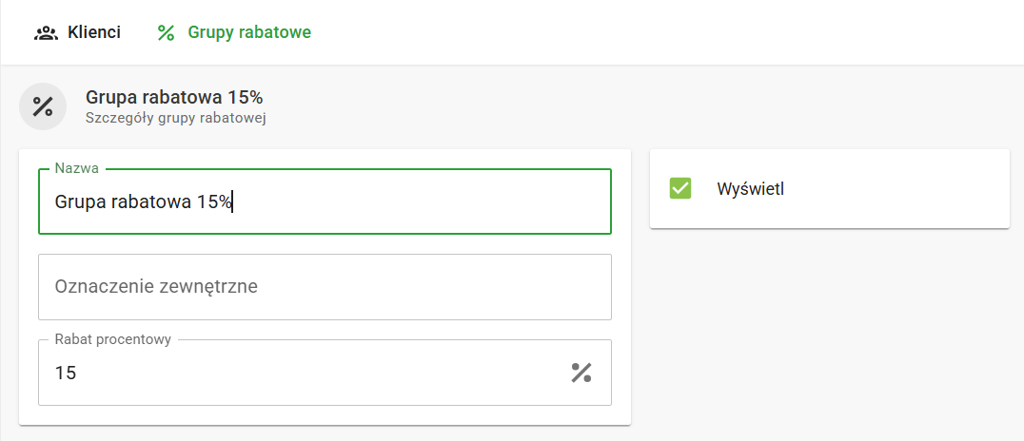Click the Szczegóły grupy rabatowej subtitle
1024x441 pixels.
[x=174, y=119]
